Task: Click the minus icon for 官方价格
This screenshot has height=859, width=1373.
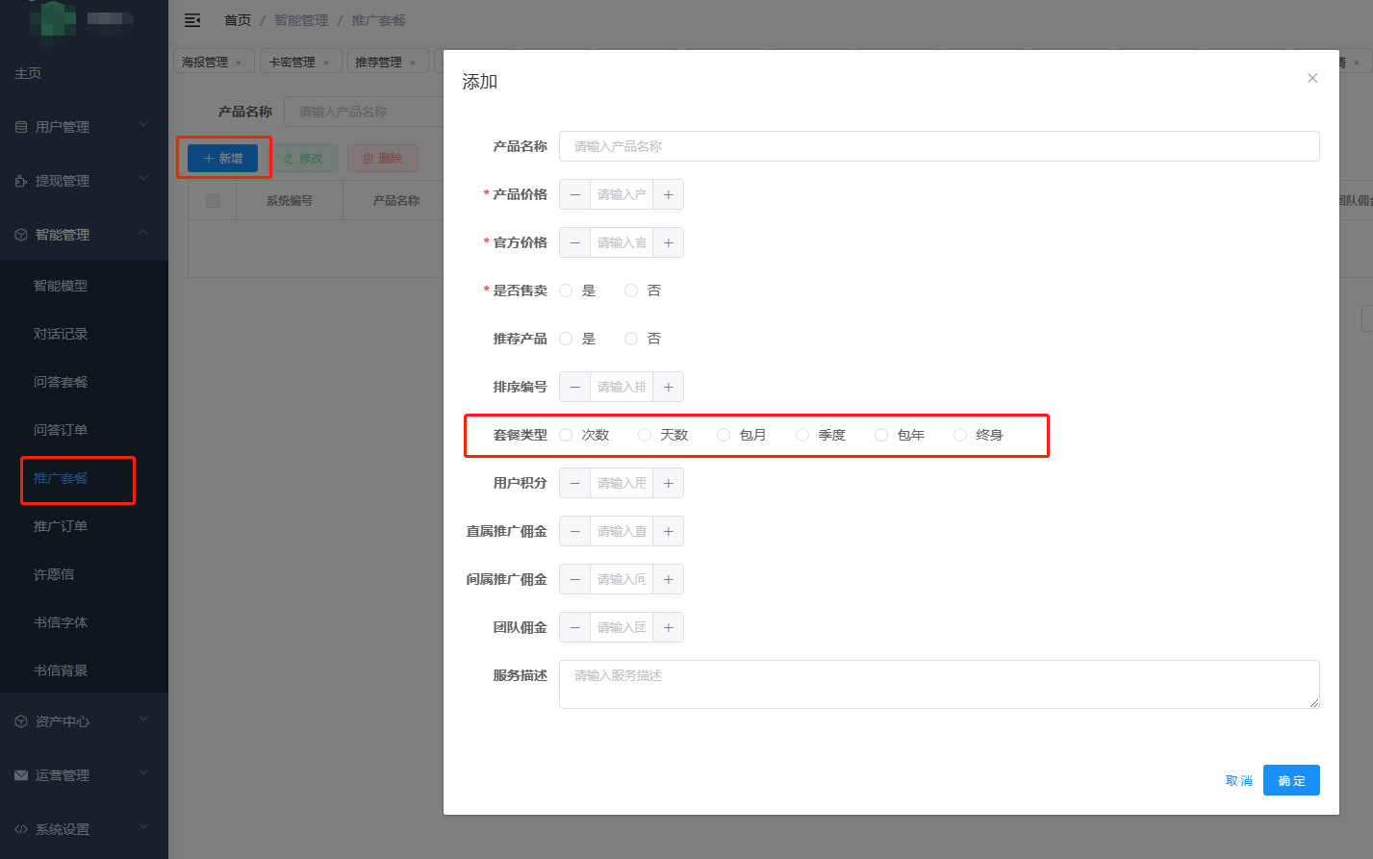Action: (575, 242)
